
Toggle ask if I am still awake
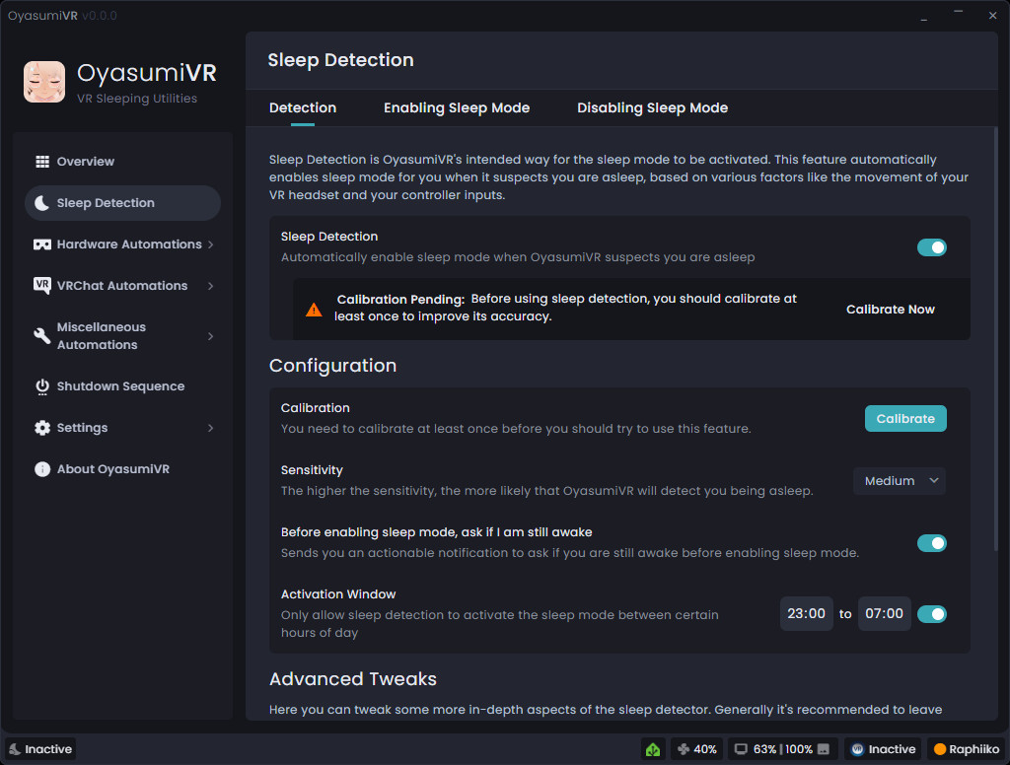[x=931, y=543]
